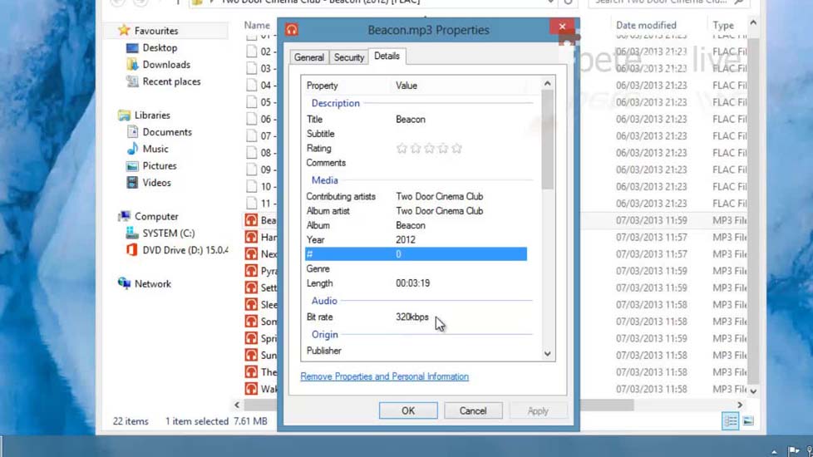The height and width of the screenshot is (457, 813).
Task: Switch to large thumbnails view icon
Action: pos(748,421)
